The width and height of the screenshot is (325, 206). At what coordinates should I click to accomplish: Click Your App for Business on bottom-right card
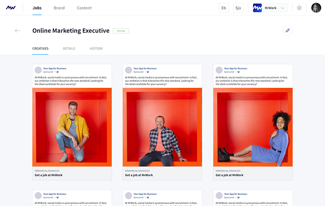pos(236,194)
